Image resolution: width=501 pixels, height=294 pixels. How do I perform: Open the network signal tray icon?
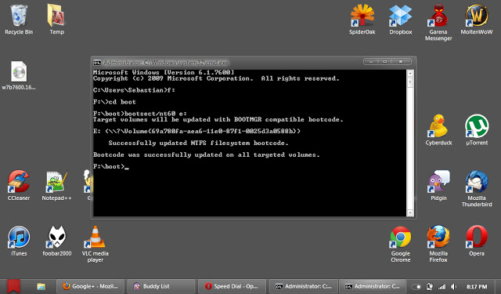click(442, 287)
